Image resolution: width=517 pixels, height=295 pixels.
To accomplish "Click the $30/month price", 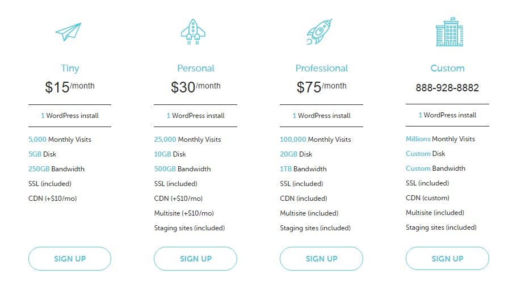I will (x=196, y=87).
